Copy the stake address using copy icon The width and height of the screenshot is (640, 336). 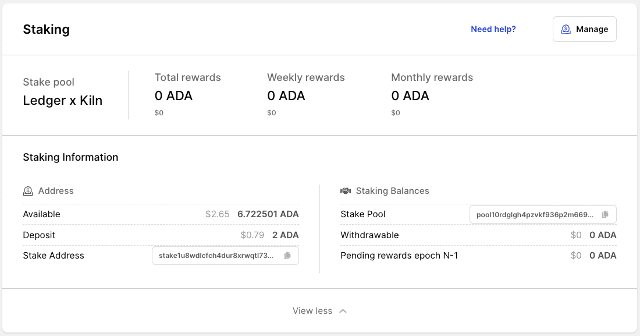287,256
